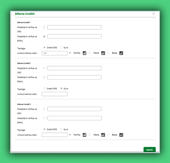This screenshot has height=163, width=170.
Task: Click Notifica signal bars icon in Allerta Crediti 3
Action: click(84, 135)
